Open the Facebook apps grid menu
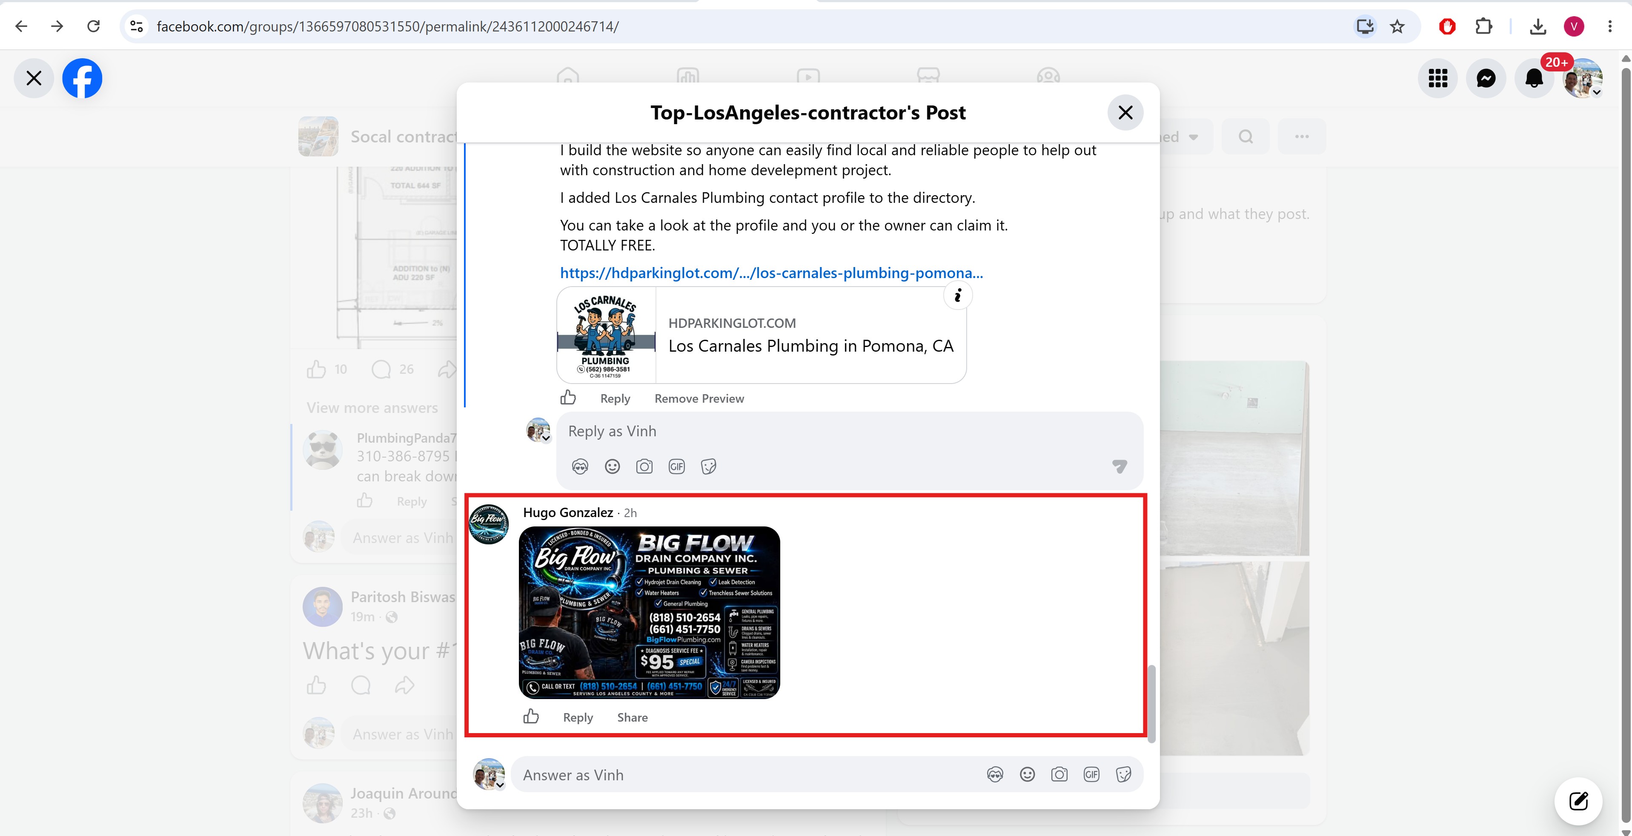 [x=1437, y=79]
